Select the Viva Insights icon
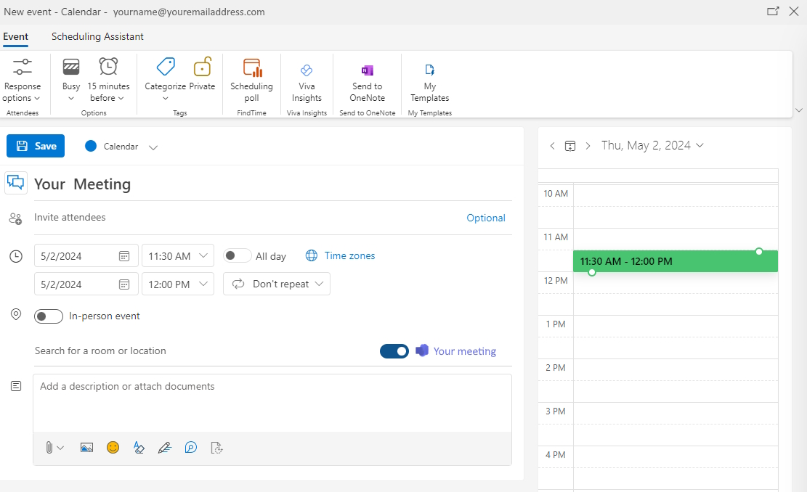807x492 pixels. (307, 80)
